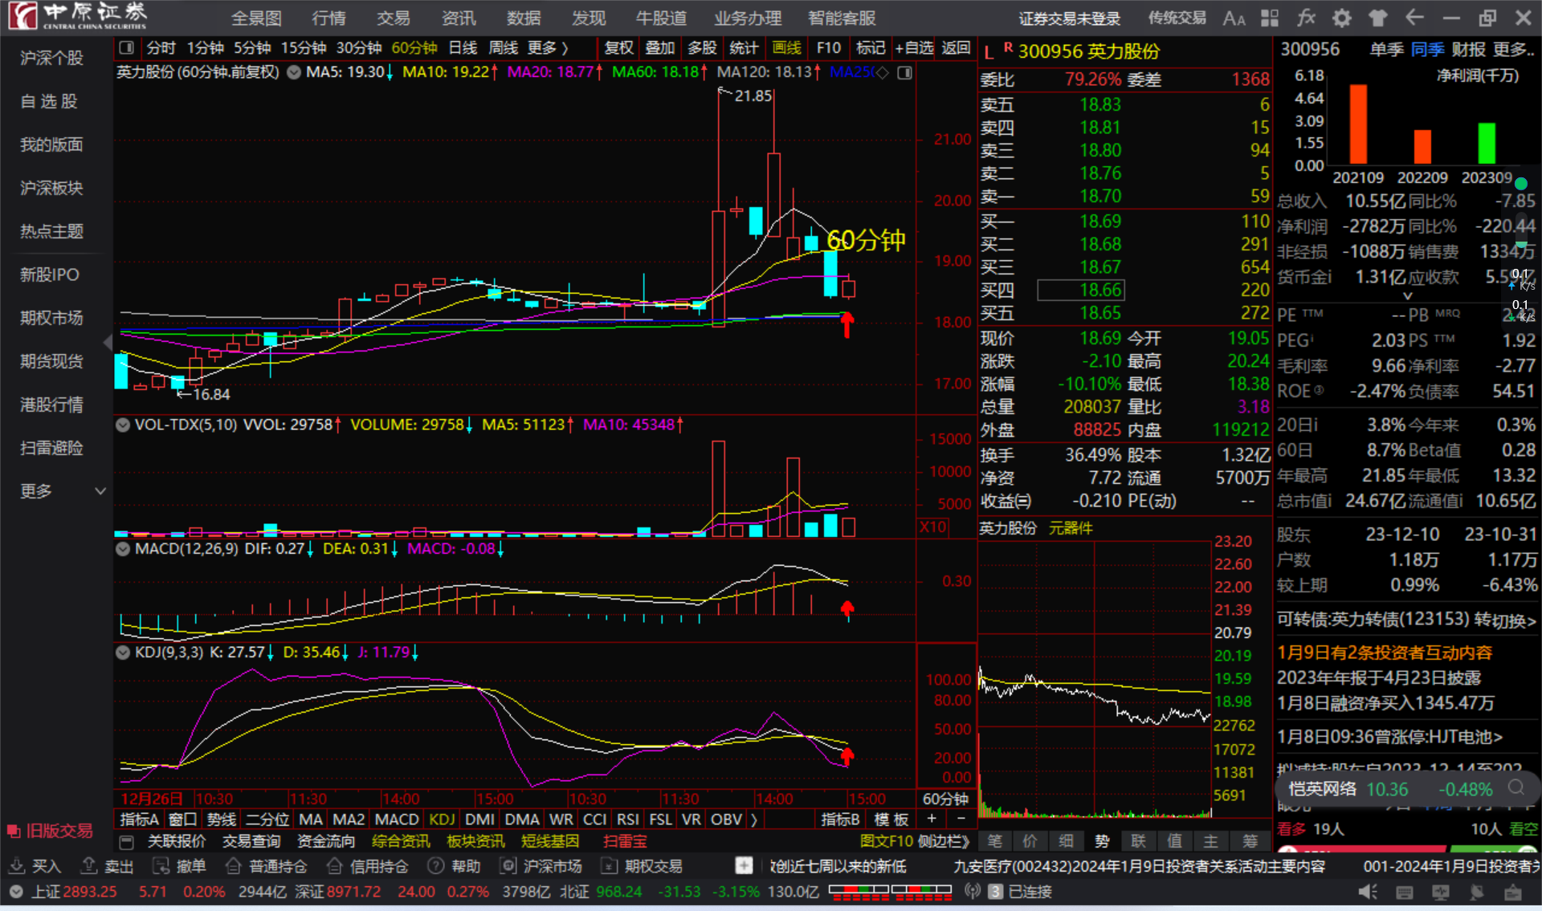The width and height of the screenshot is (1542, 911).
Task: Expand more indicators arrow after OBV
Action: click(754, 819)
